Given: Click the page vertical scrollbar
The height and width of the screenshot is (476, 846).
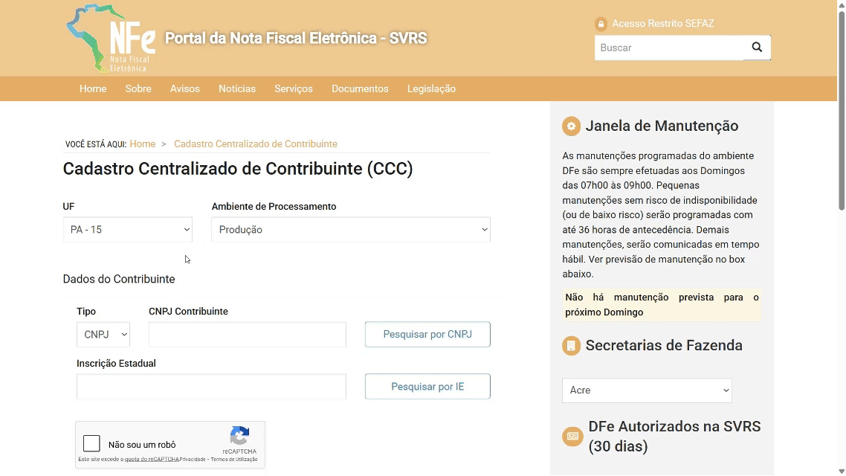Looking at the screenshot, I should click(x=841, y=112).
